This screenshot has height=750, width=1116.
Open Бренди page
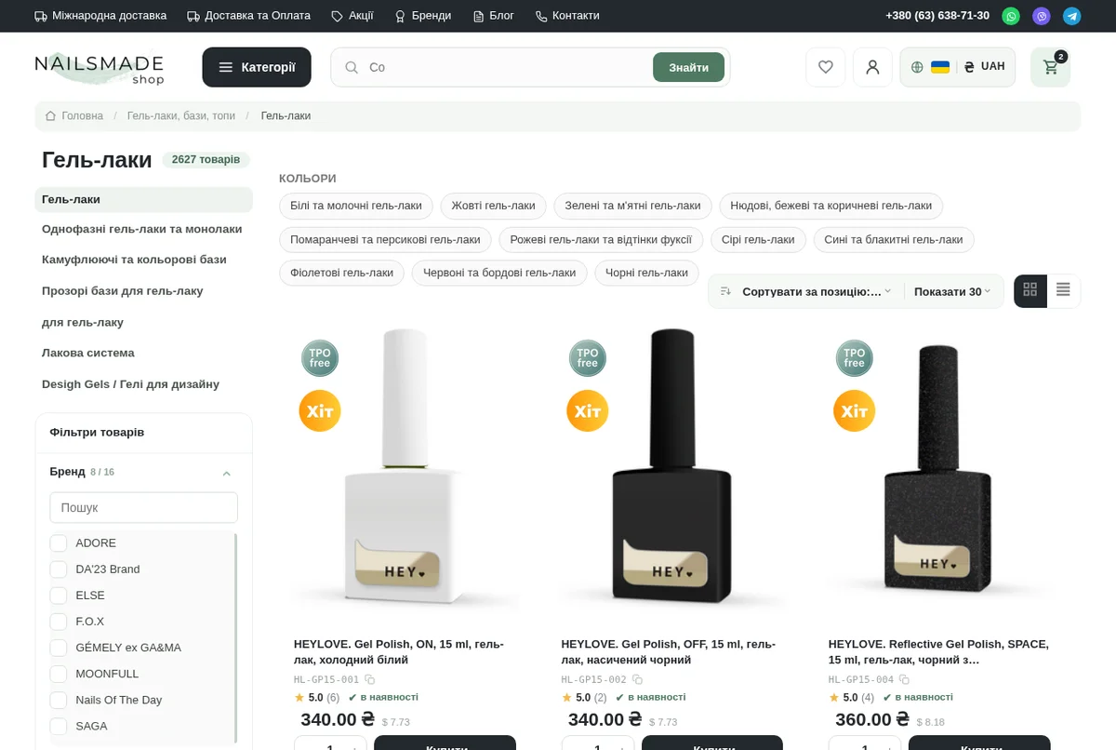[423, 16]
